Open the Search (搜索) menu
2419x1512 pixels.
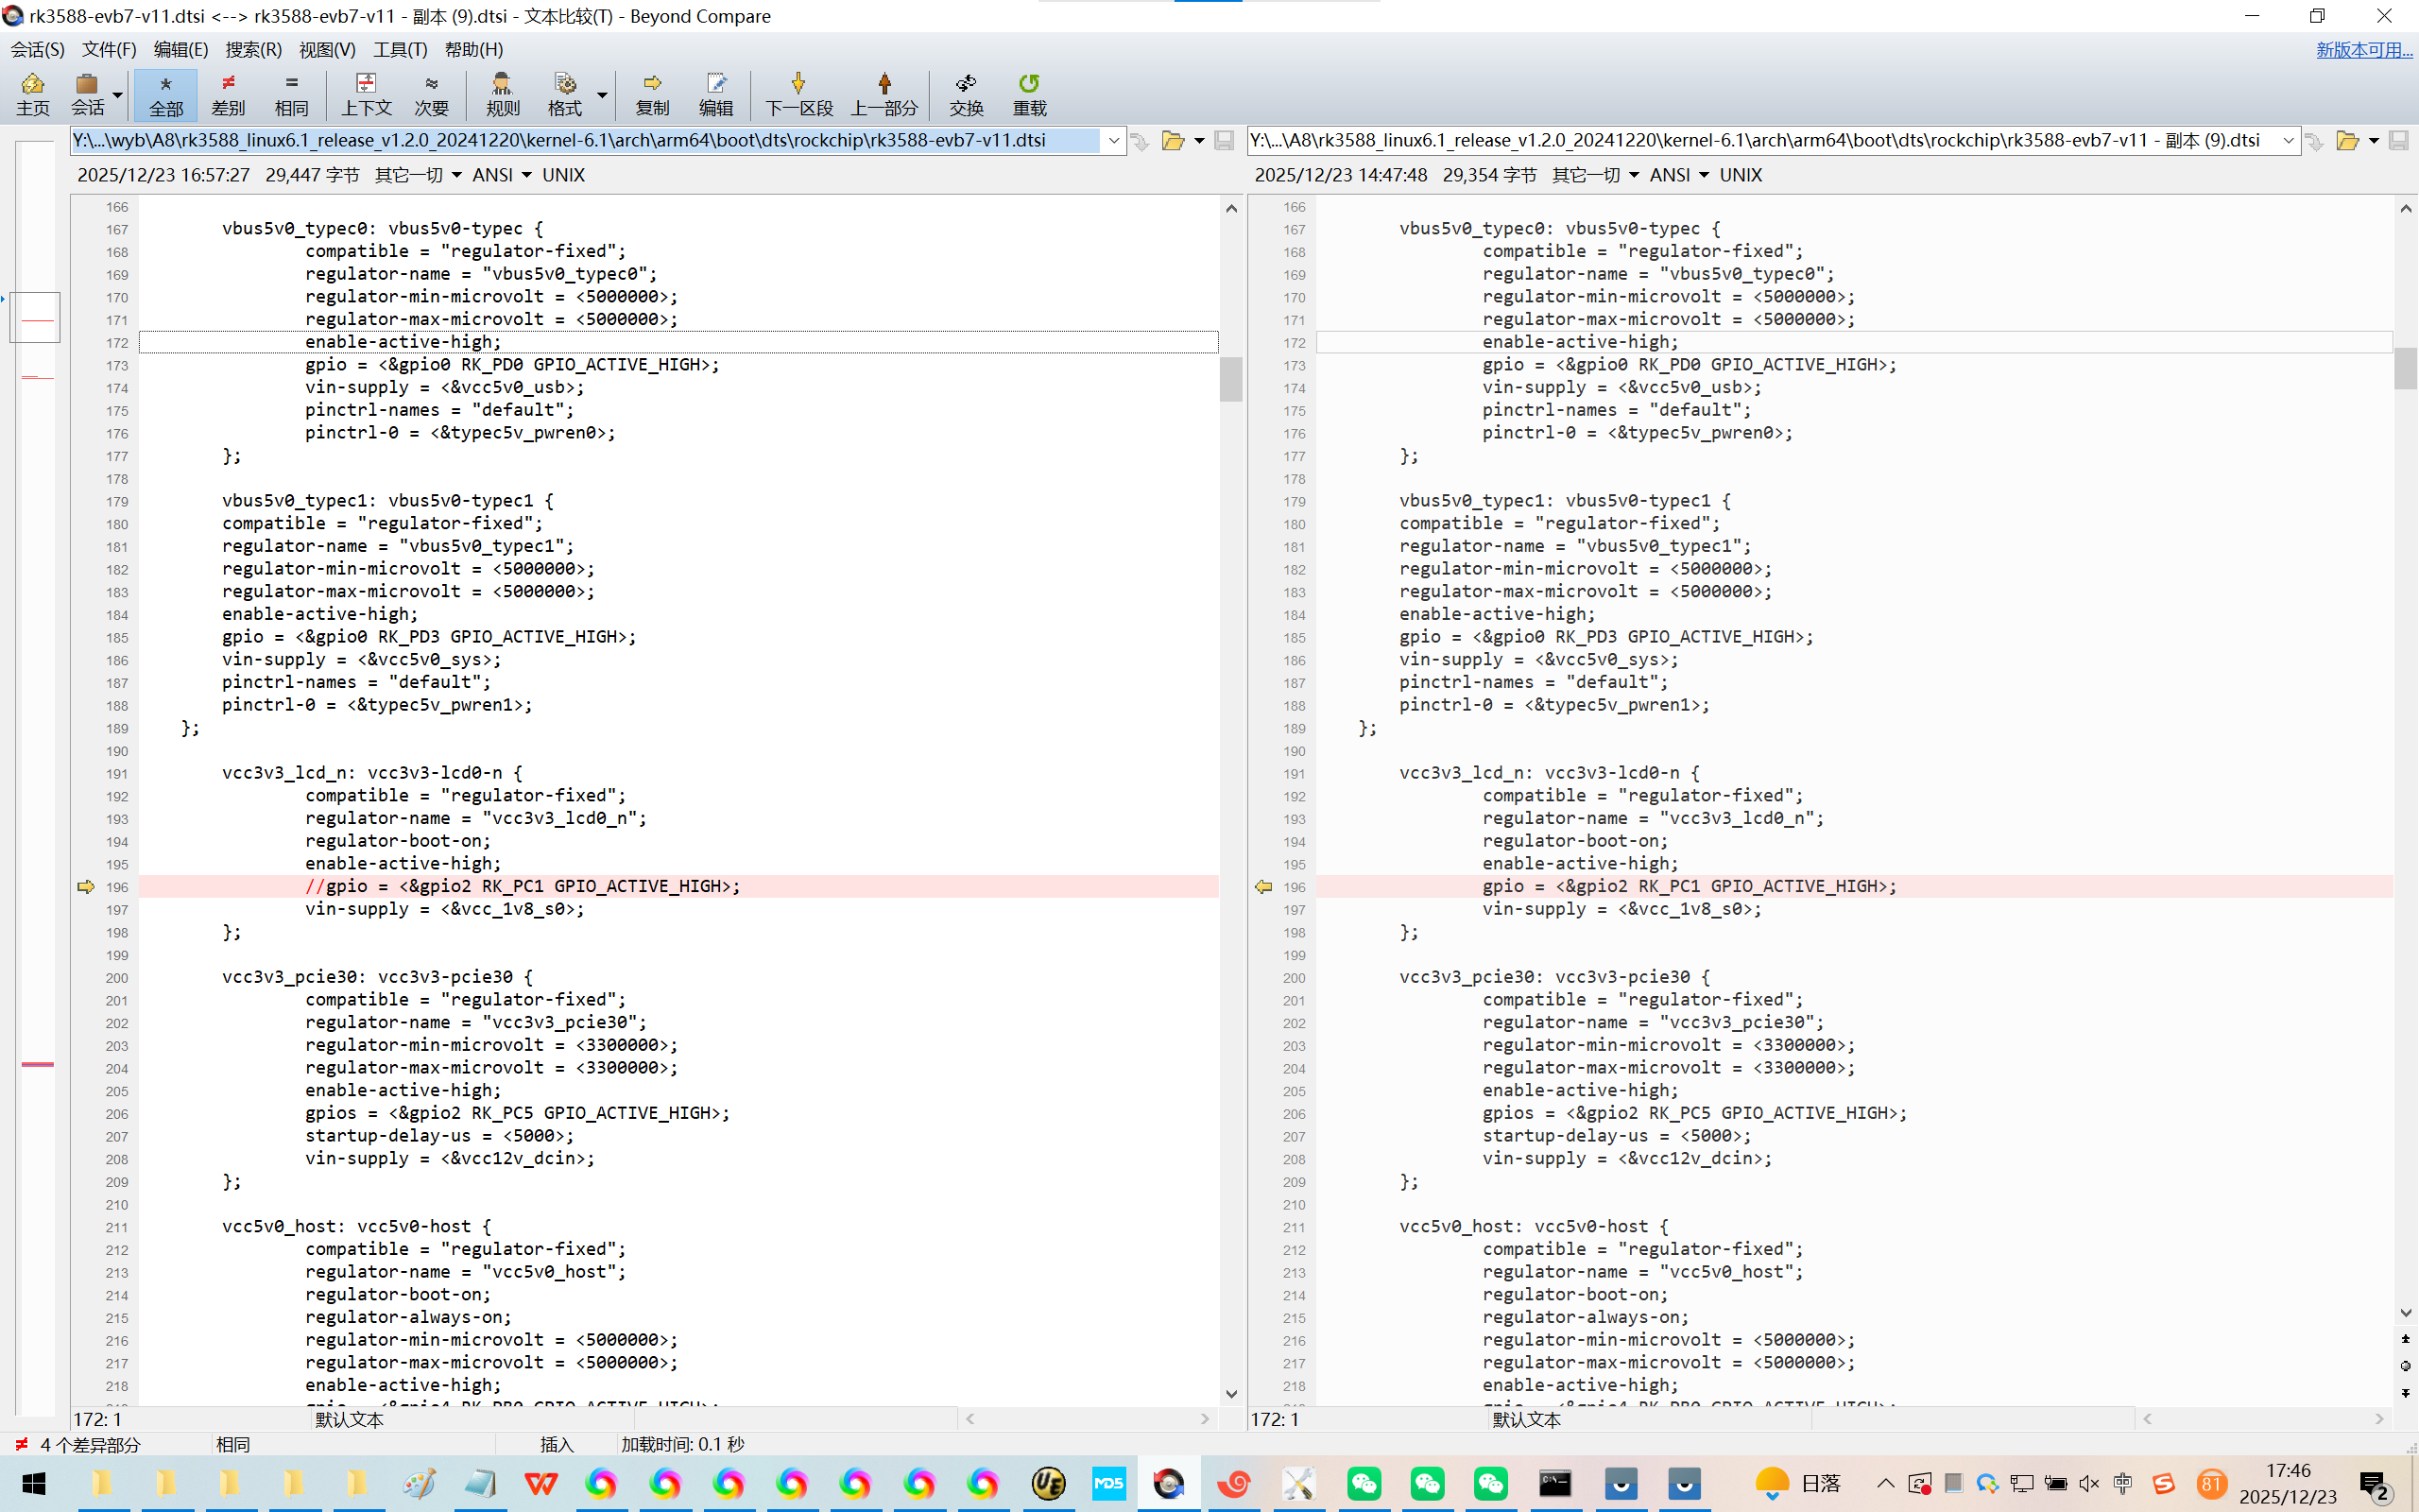tap(253, 49)
